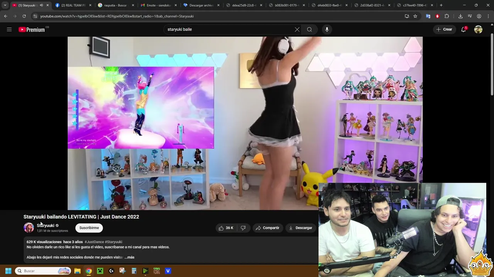Click the taskbar Buscar search box
The width and height of the screenshot is (494, 277).
(x=43, y=271)
